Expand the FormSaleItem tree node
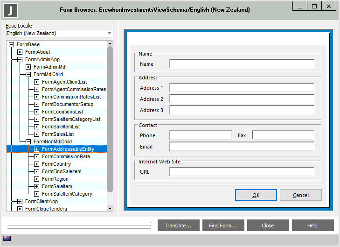Screen dimensions: 340x247 [36, 186]
